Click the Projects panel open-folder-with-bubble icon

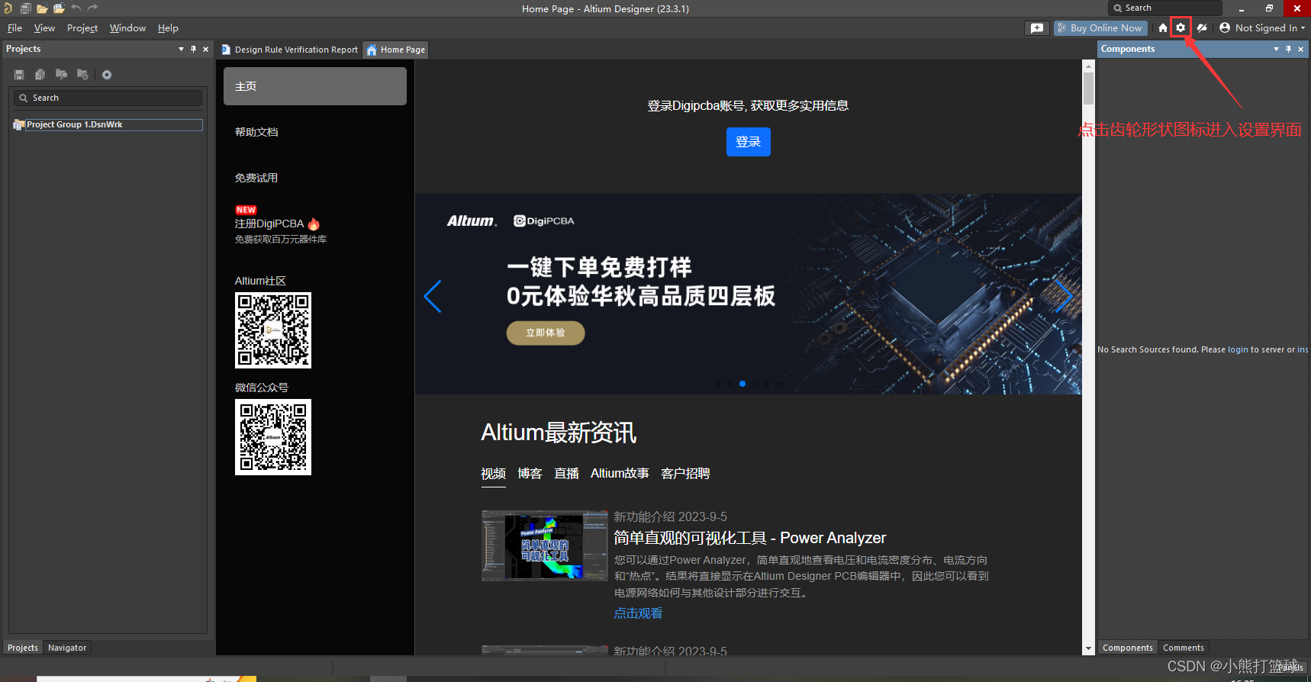tap(61, 75)
